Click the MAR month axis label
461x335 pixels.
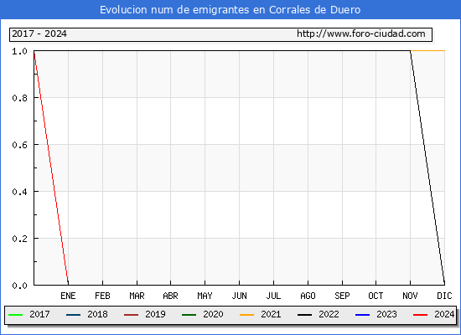pyautogui.click(x=137, y=296)
